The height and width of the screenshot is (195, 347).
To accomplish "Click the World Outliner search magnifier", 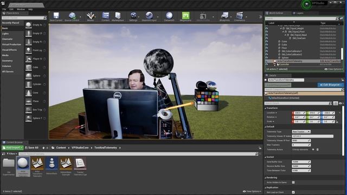I will pos(337,18).
